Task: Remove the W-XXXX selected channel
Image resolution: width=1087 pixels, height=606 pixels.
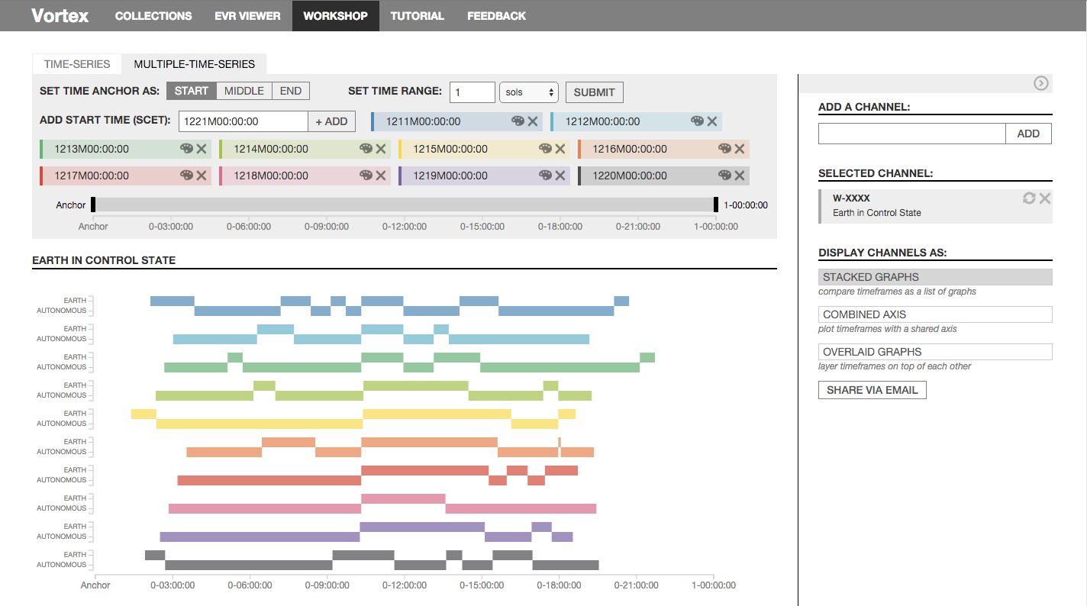Action: pos(1045,198)
